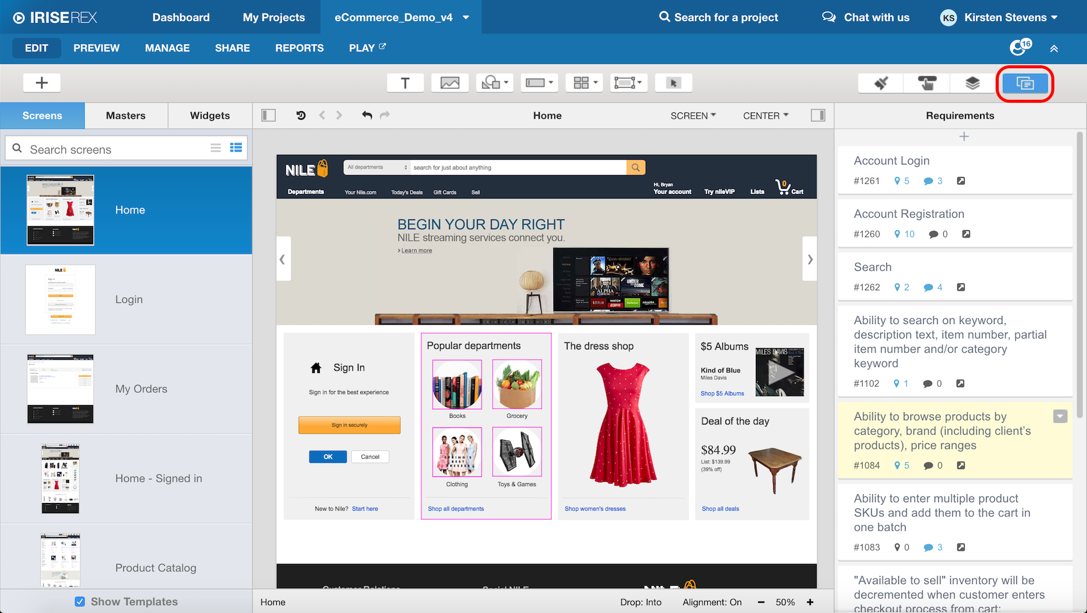Open the Button/form widget dropdown
The height and width of the screenshot is (613, 1087).
click(x=539, y=83)
